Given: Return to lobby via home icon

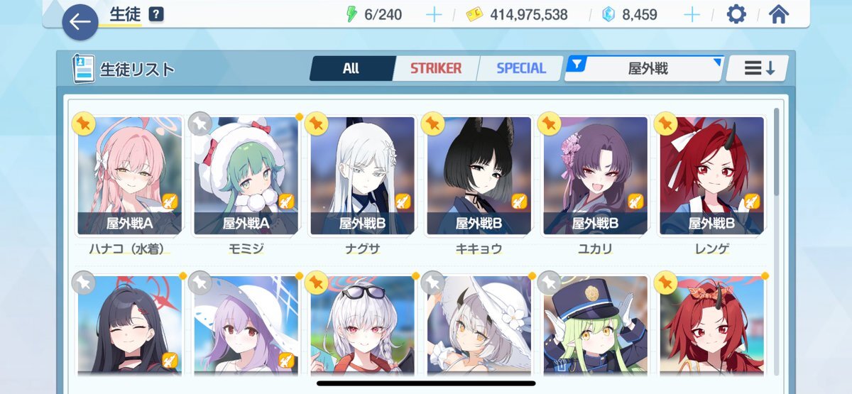Looking at the screenshot, I should 779,14.
